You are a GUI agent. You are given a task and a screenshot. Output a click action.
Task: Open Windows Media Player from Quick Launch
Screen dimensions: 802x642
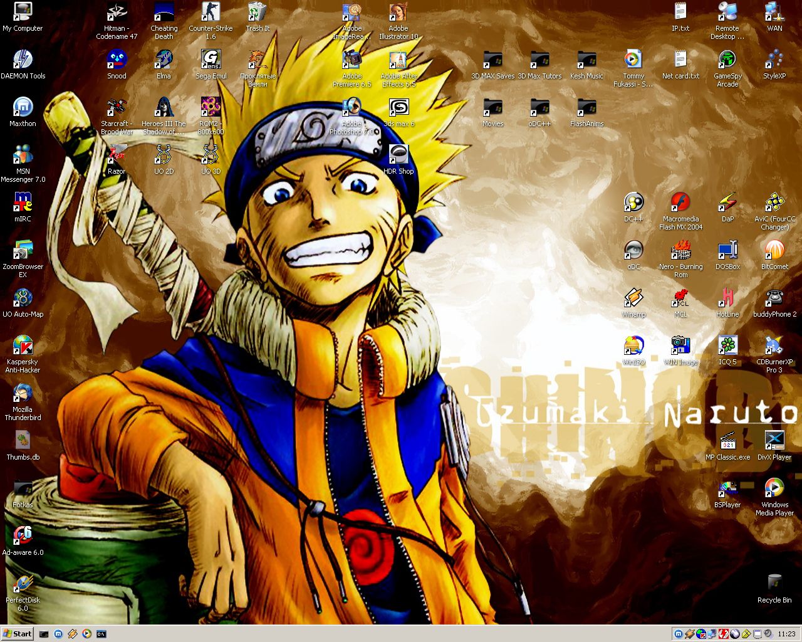(x=86, y=634)
